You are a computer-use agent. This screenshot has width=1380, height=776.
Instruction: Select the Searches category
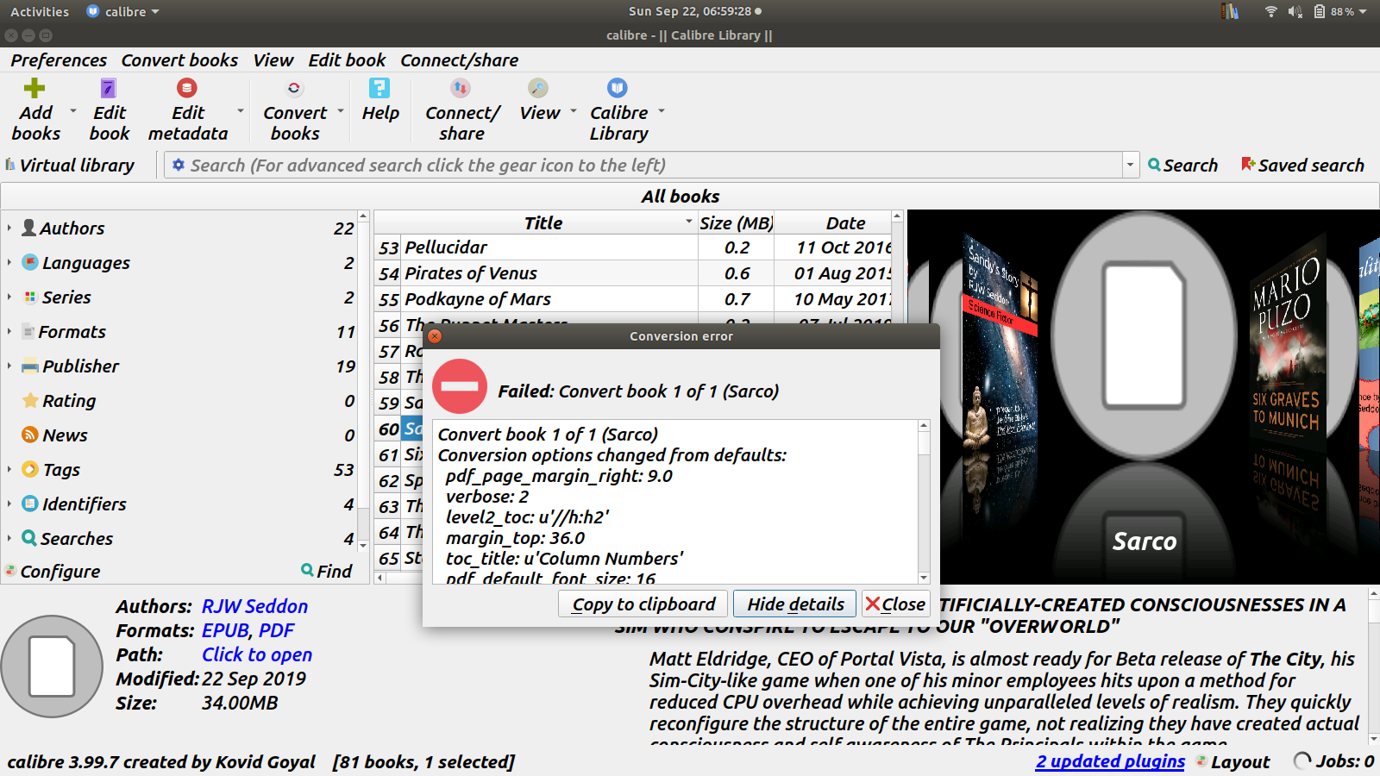[77, 539]
